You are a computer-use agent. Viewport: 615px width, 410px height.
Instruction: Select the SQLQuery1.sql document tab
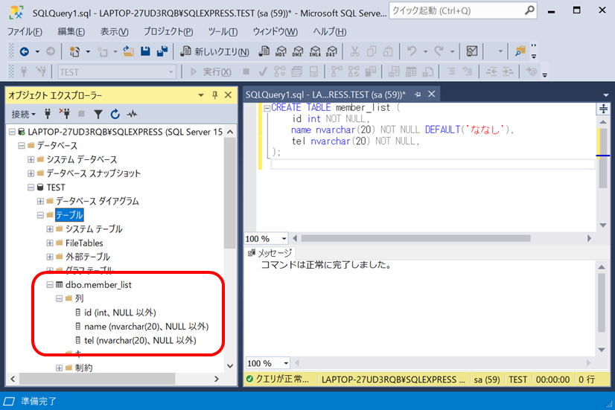pyautogui.click(x=325, y=95)
